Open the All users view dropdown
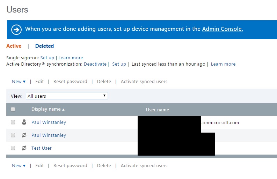 [67, 96]
